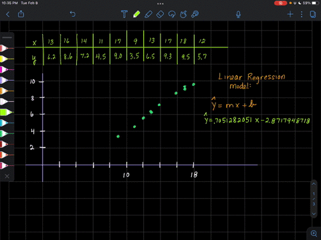The height and width of the screenshot is (240, 321).
Task: Pick the white pen preset
Action: pos(7,101)
